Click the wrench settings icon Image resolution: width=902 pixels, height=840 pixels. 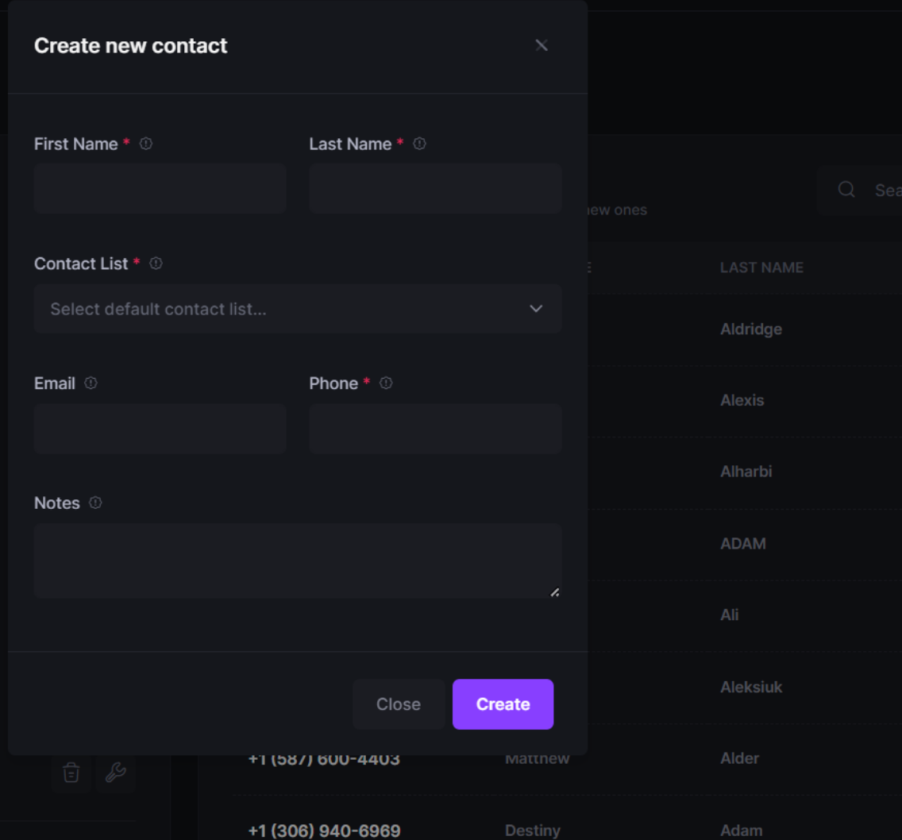click(115, 773)
